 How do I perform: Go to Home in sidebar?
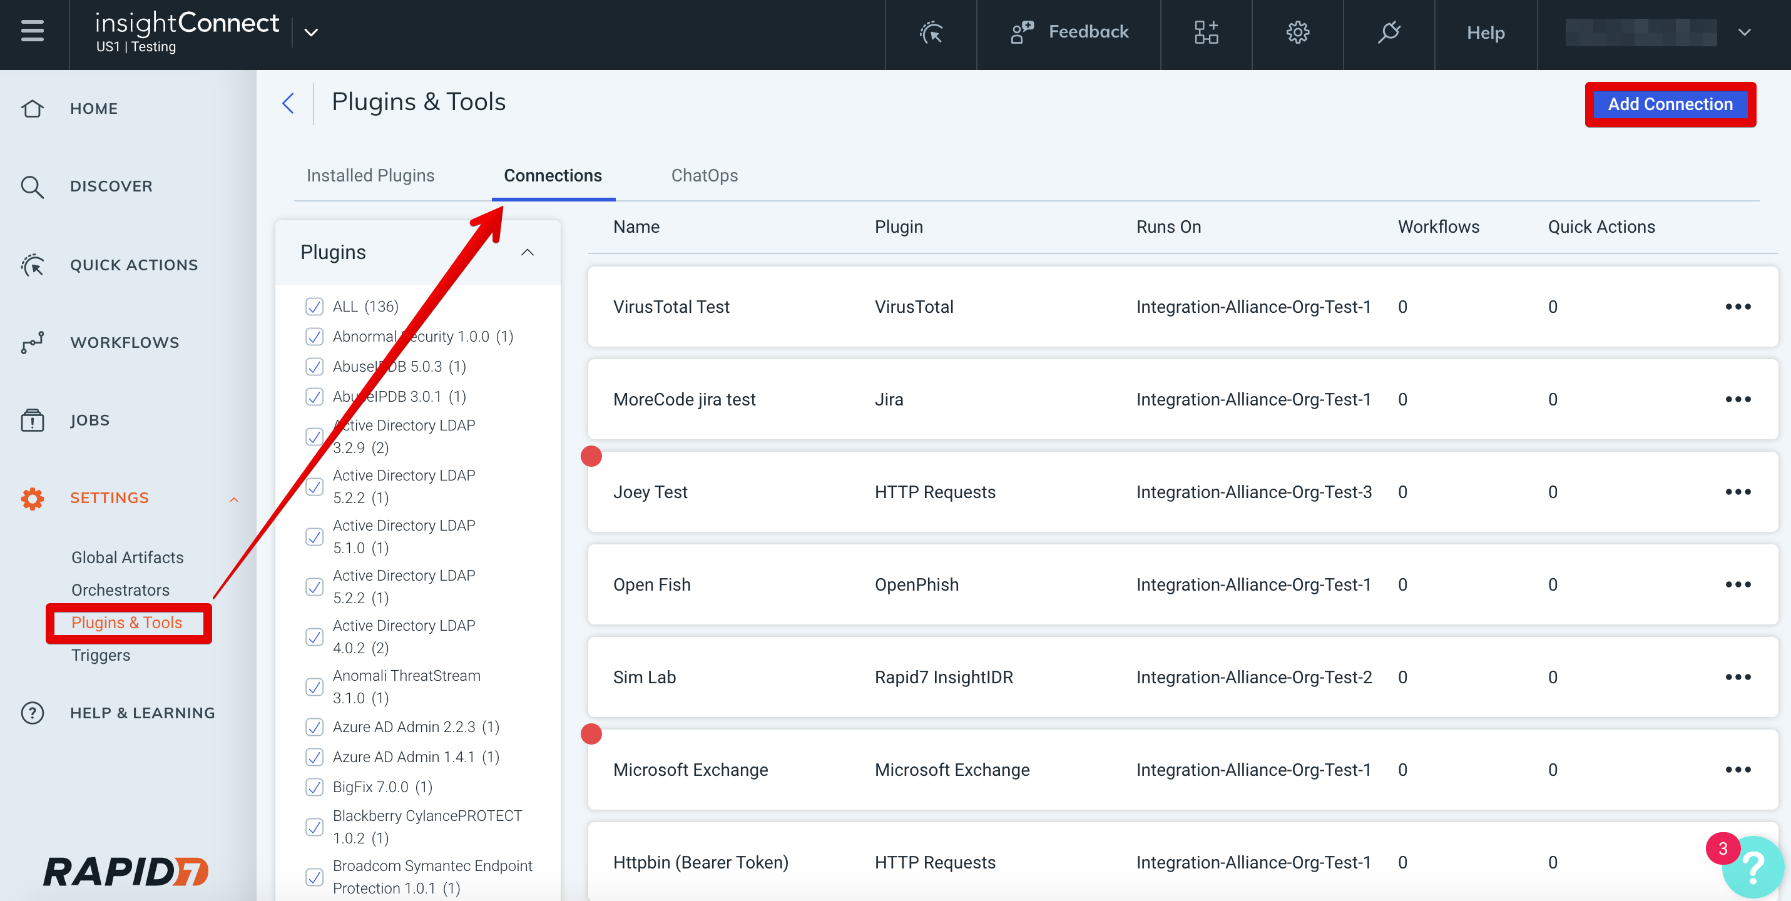pos(94,108)
